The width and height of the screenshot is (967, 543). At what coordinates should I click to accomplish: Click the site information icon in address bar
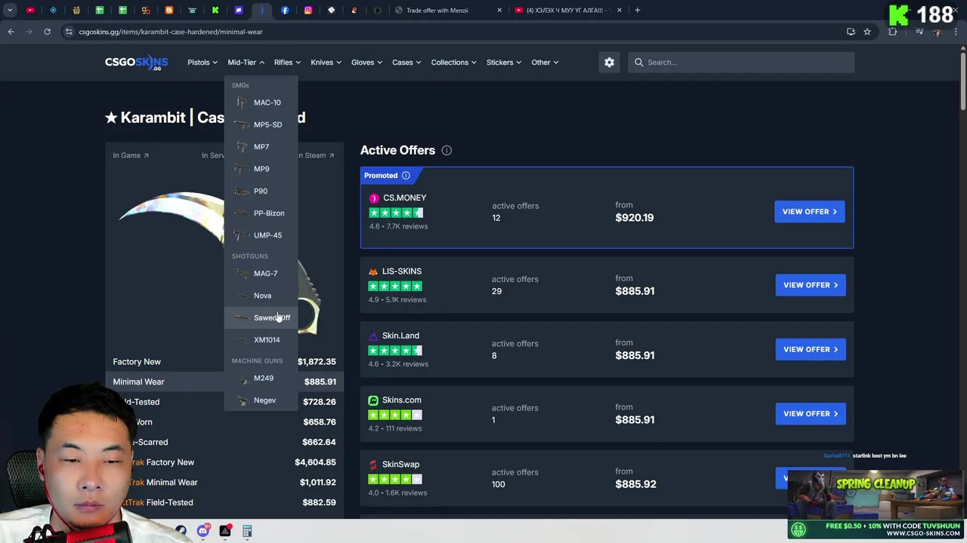69,32
